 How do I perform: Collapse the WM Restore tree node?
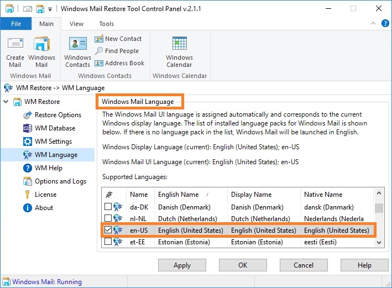[x=6, y=102]
